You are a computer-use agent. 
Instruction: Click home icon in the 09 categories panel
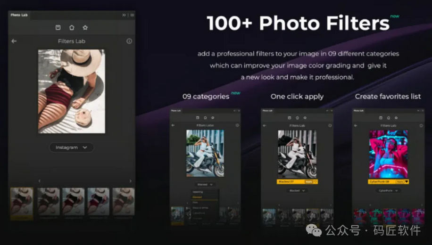[x=205, y=117]
